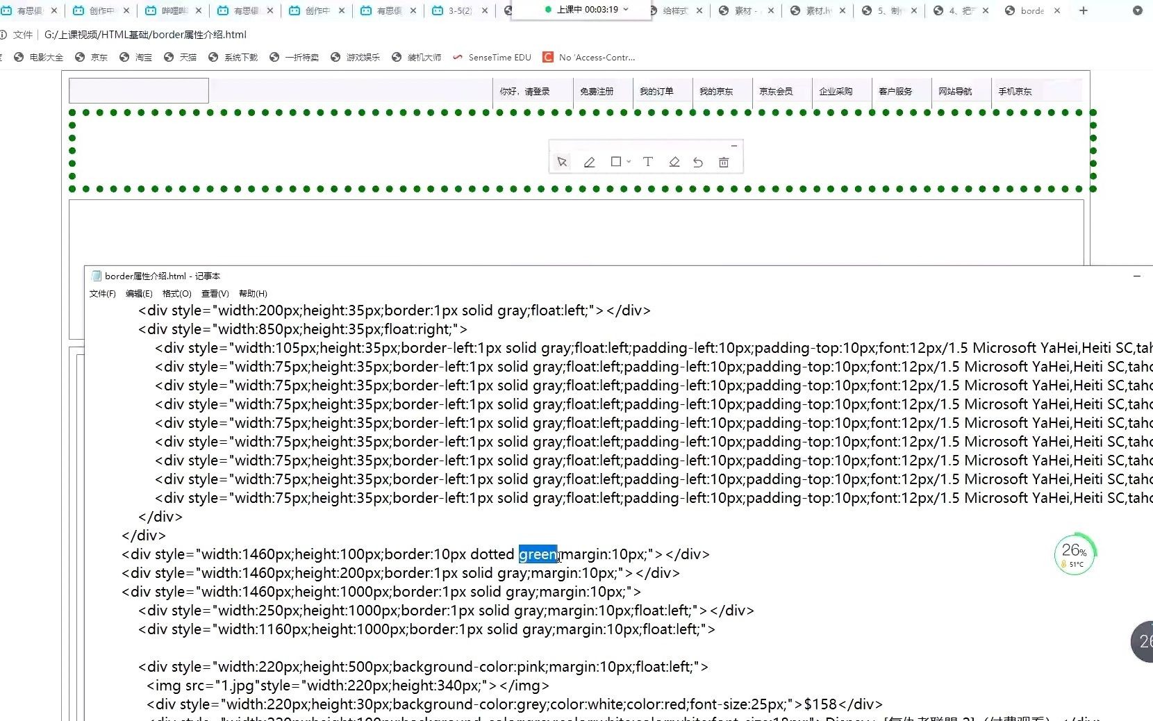Pick the rectangle shape tool
1153x721 pixels.
(615, 161)
